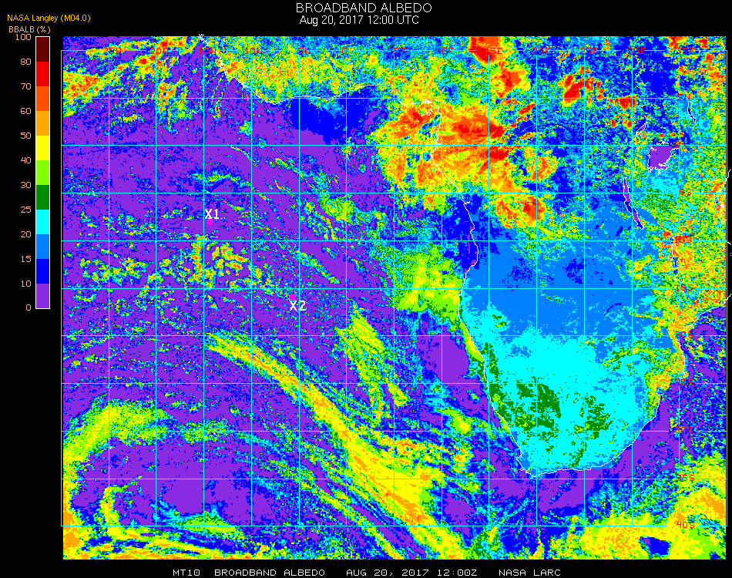
Task: Click the 'NASA LARC' footer text
Action: [x=529, y=573]
